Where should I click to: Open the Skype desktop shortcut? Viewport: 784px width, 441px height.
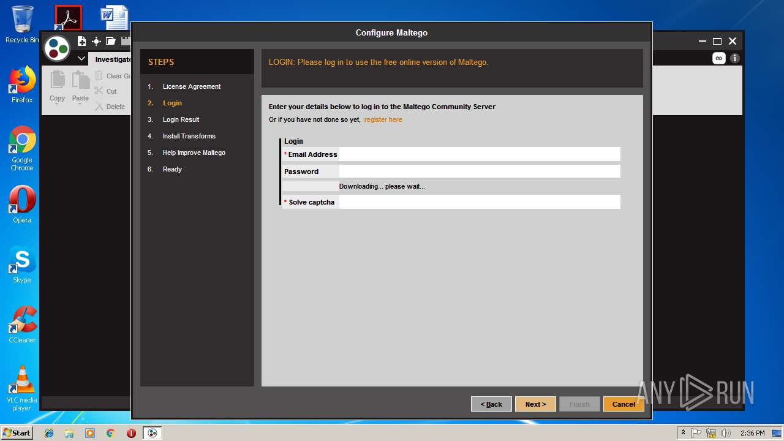pyautogui.click(x=22, y=265)
